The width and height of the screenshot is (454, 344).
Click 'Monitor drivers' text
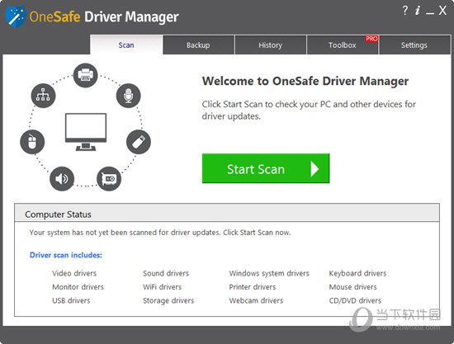click(78, 287)
